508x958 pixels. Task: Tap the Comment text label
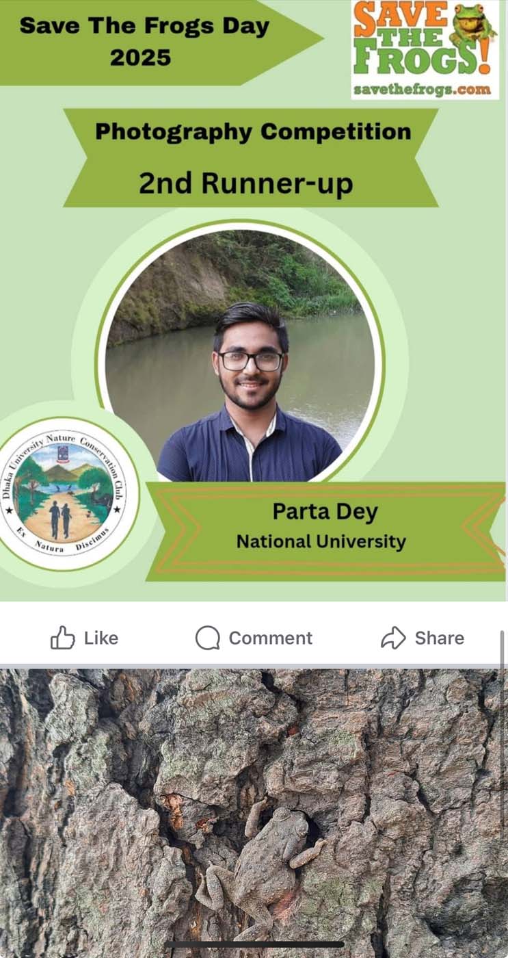coord(270,638)
